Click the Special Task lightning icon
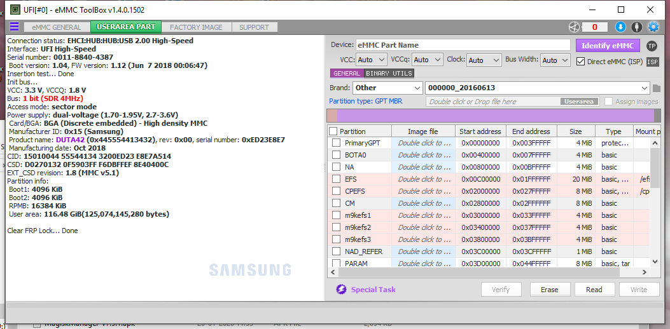The image size is (670, 329). click(x=341, y=290)
